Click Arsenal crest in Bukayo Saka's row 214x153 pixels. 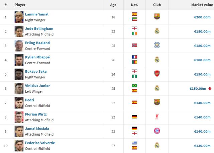pos(157,74)
